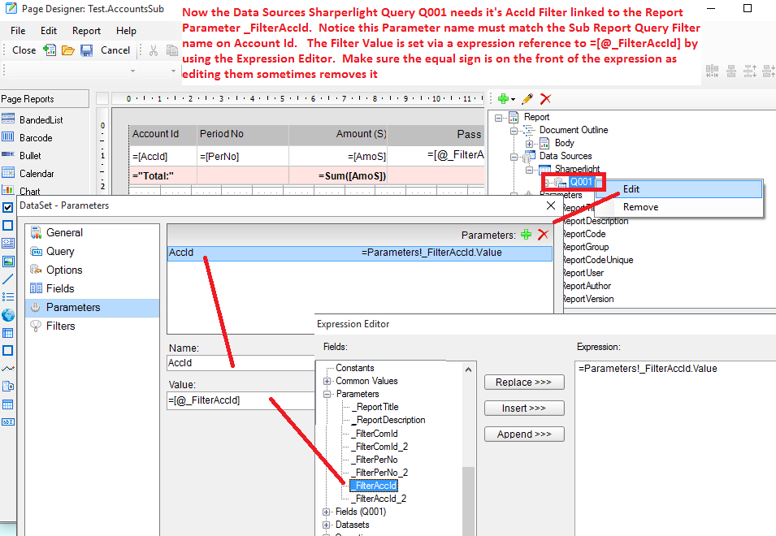Collapse the Data Sources node
This screenshot has width=776, height=536.
click(514, 157)
